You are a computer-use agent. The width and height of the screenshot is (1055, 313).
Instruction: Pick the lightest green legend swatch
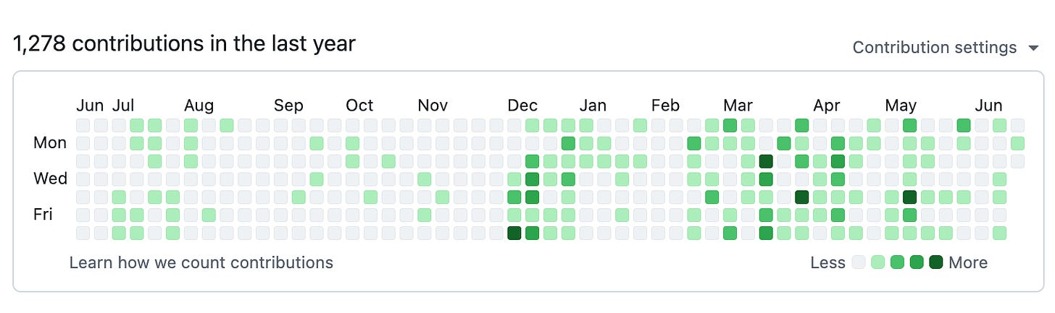[878, 262]
